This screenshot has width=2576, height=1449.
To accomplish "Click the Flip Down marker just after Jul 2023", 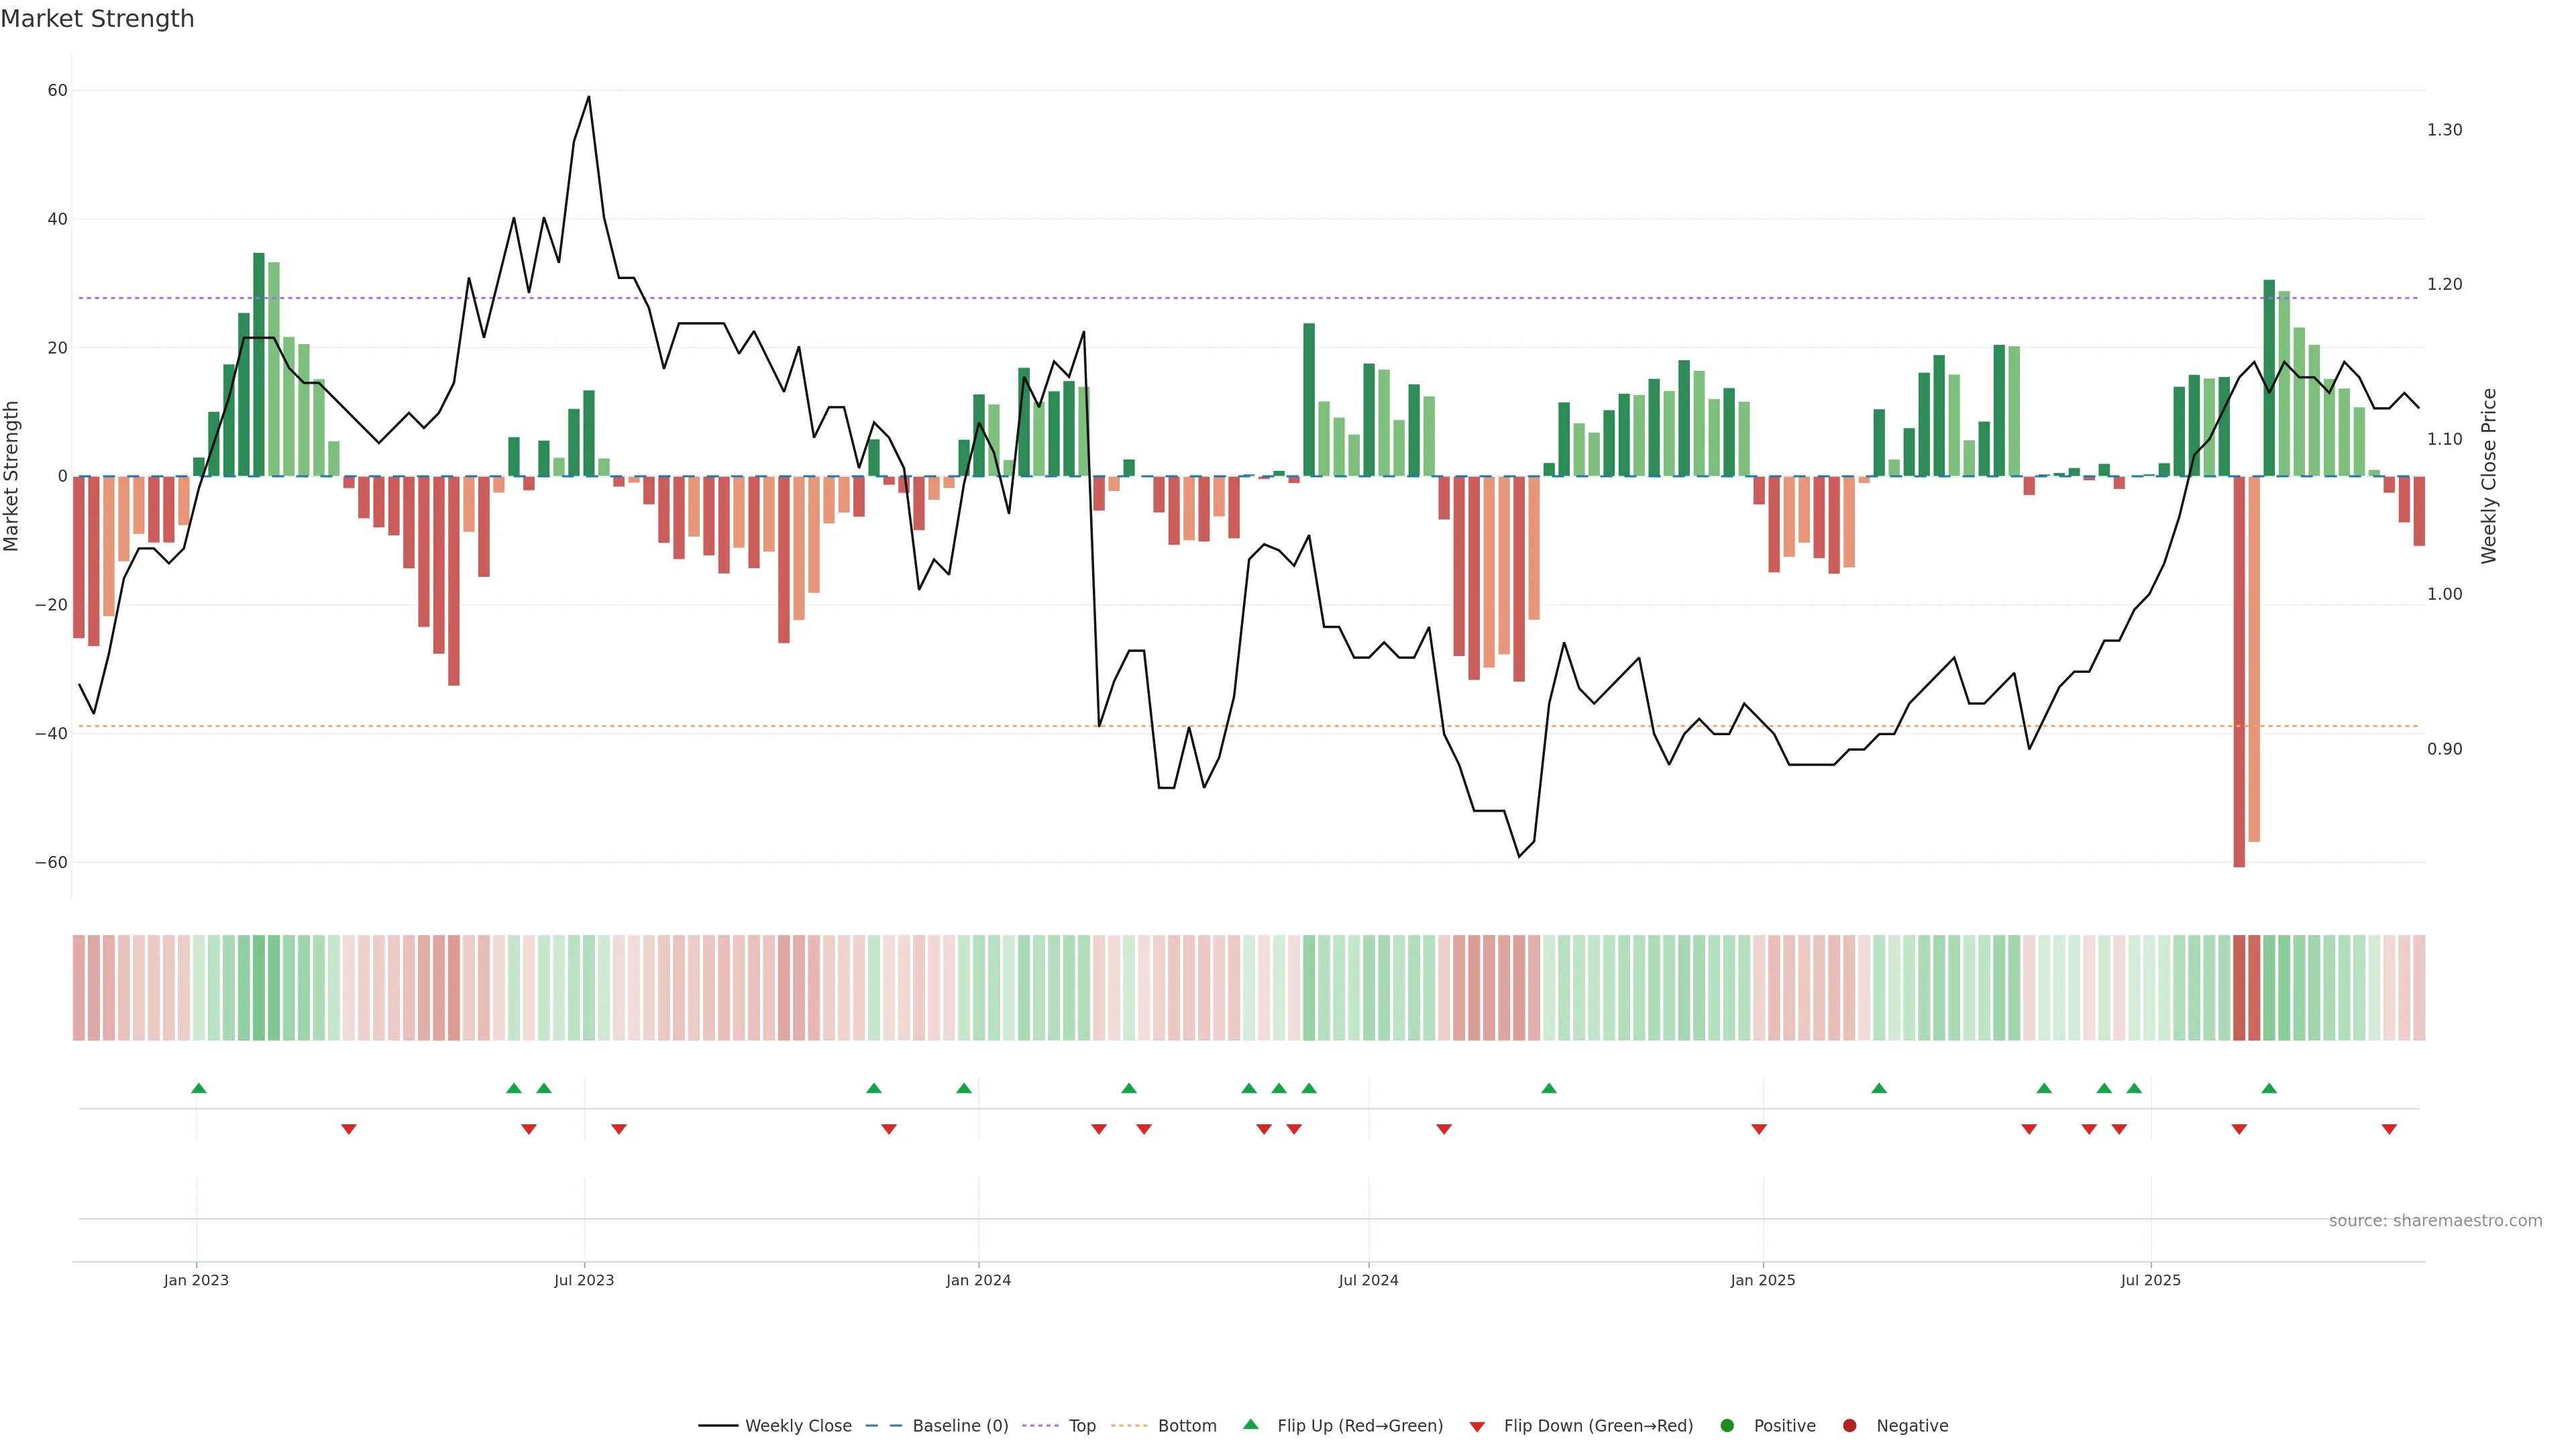I will pyautogui.click(x=619, y=1129).
